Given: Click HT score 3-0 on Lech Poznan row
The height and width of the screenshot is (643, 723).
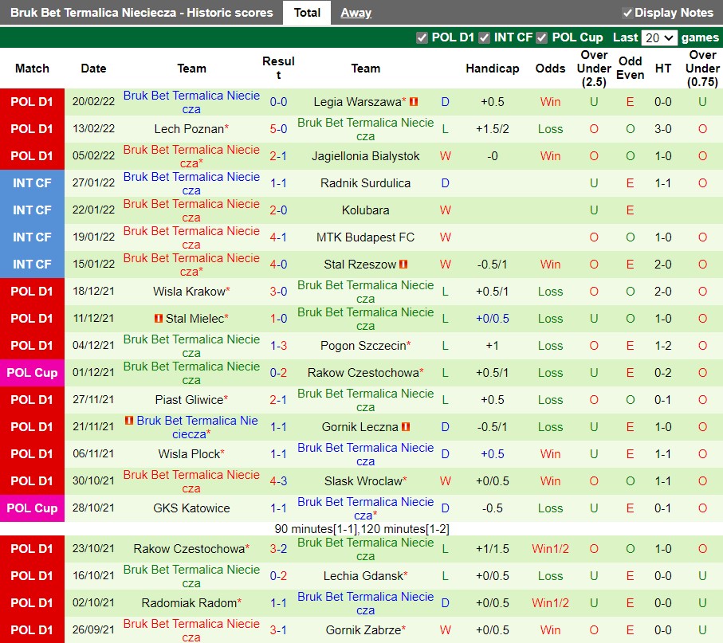Looking at the screenshot, I should point(663,129).
